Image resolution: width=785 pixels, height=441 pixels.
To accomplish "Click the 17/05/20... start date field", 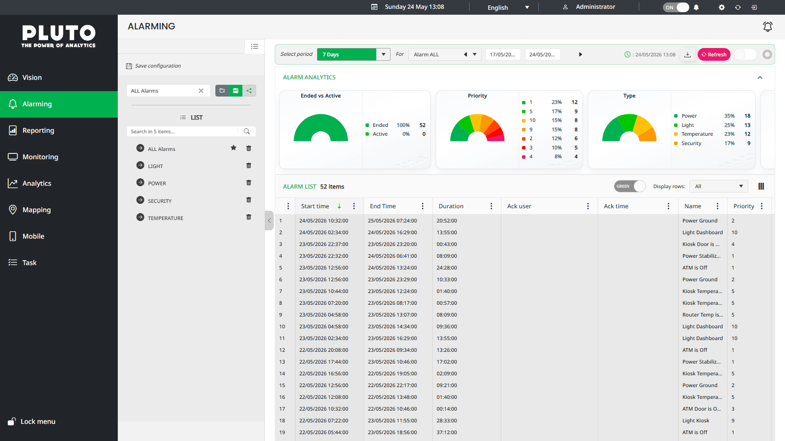I will [x=503, y=54].
